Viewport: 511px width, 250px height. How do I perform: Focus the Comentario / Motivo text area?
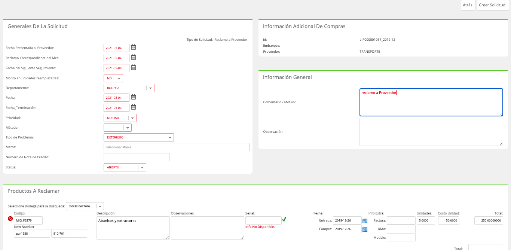431,102
